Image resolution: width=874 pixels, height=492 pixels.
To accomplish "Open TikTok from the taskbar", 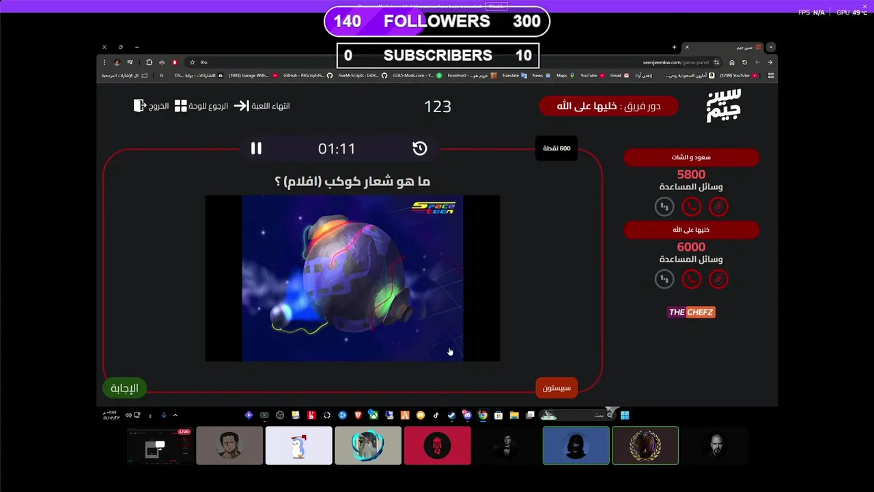I will tap(436, 415).
